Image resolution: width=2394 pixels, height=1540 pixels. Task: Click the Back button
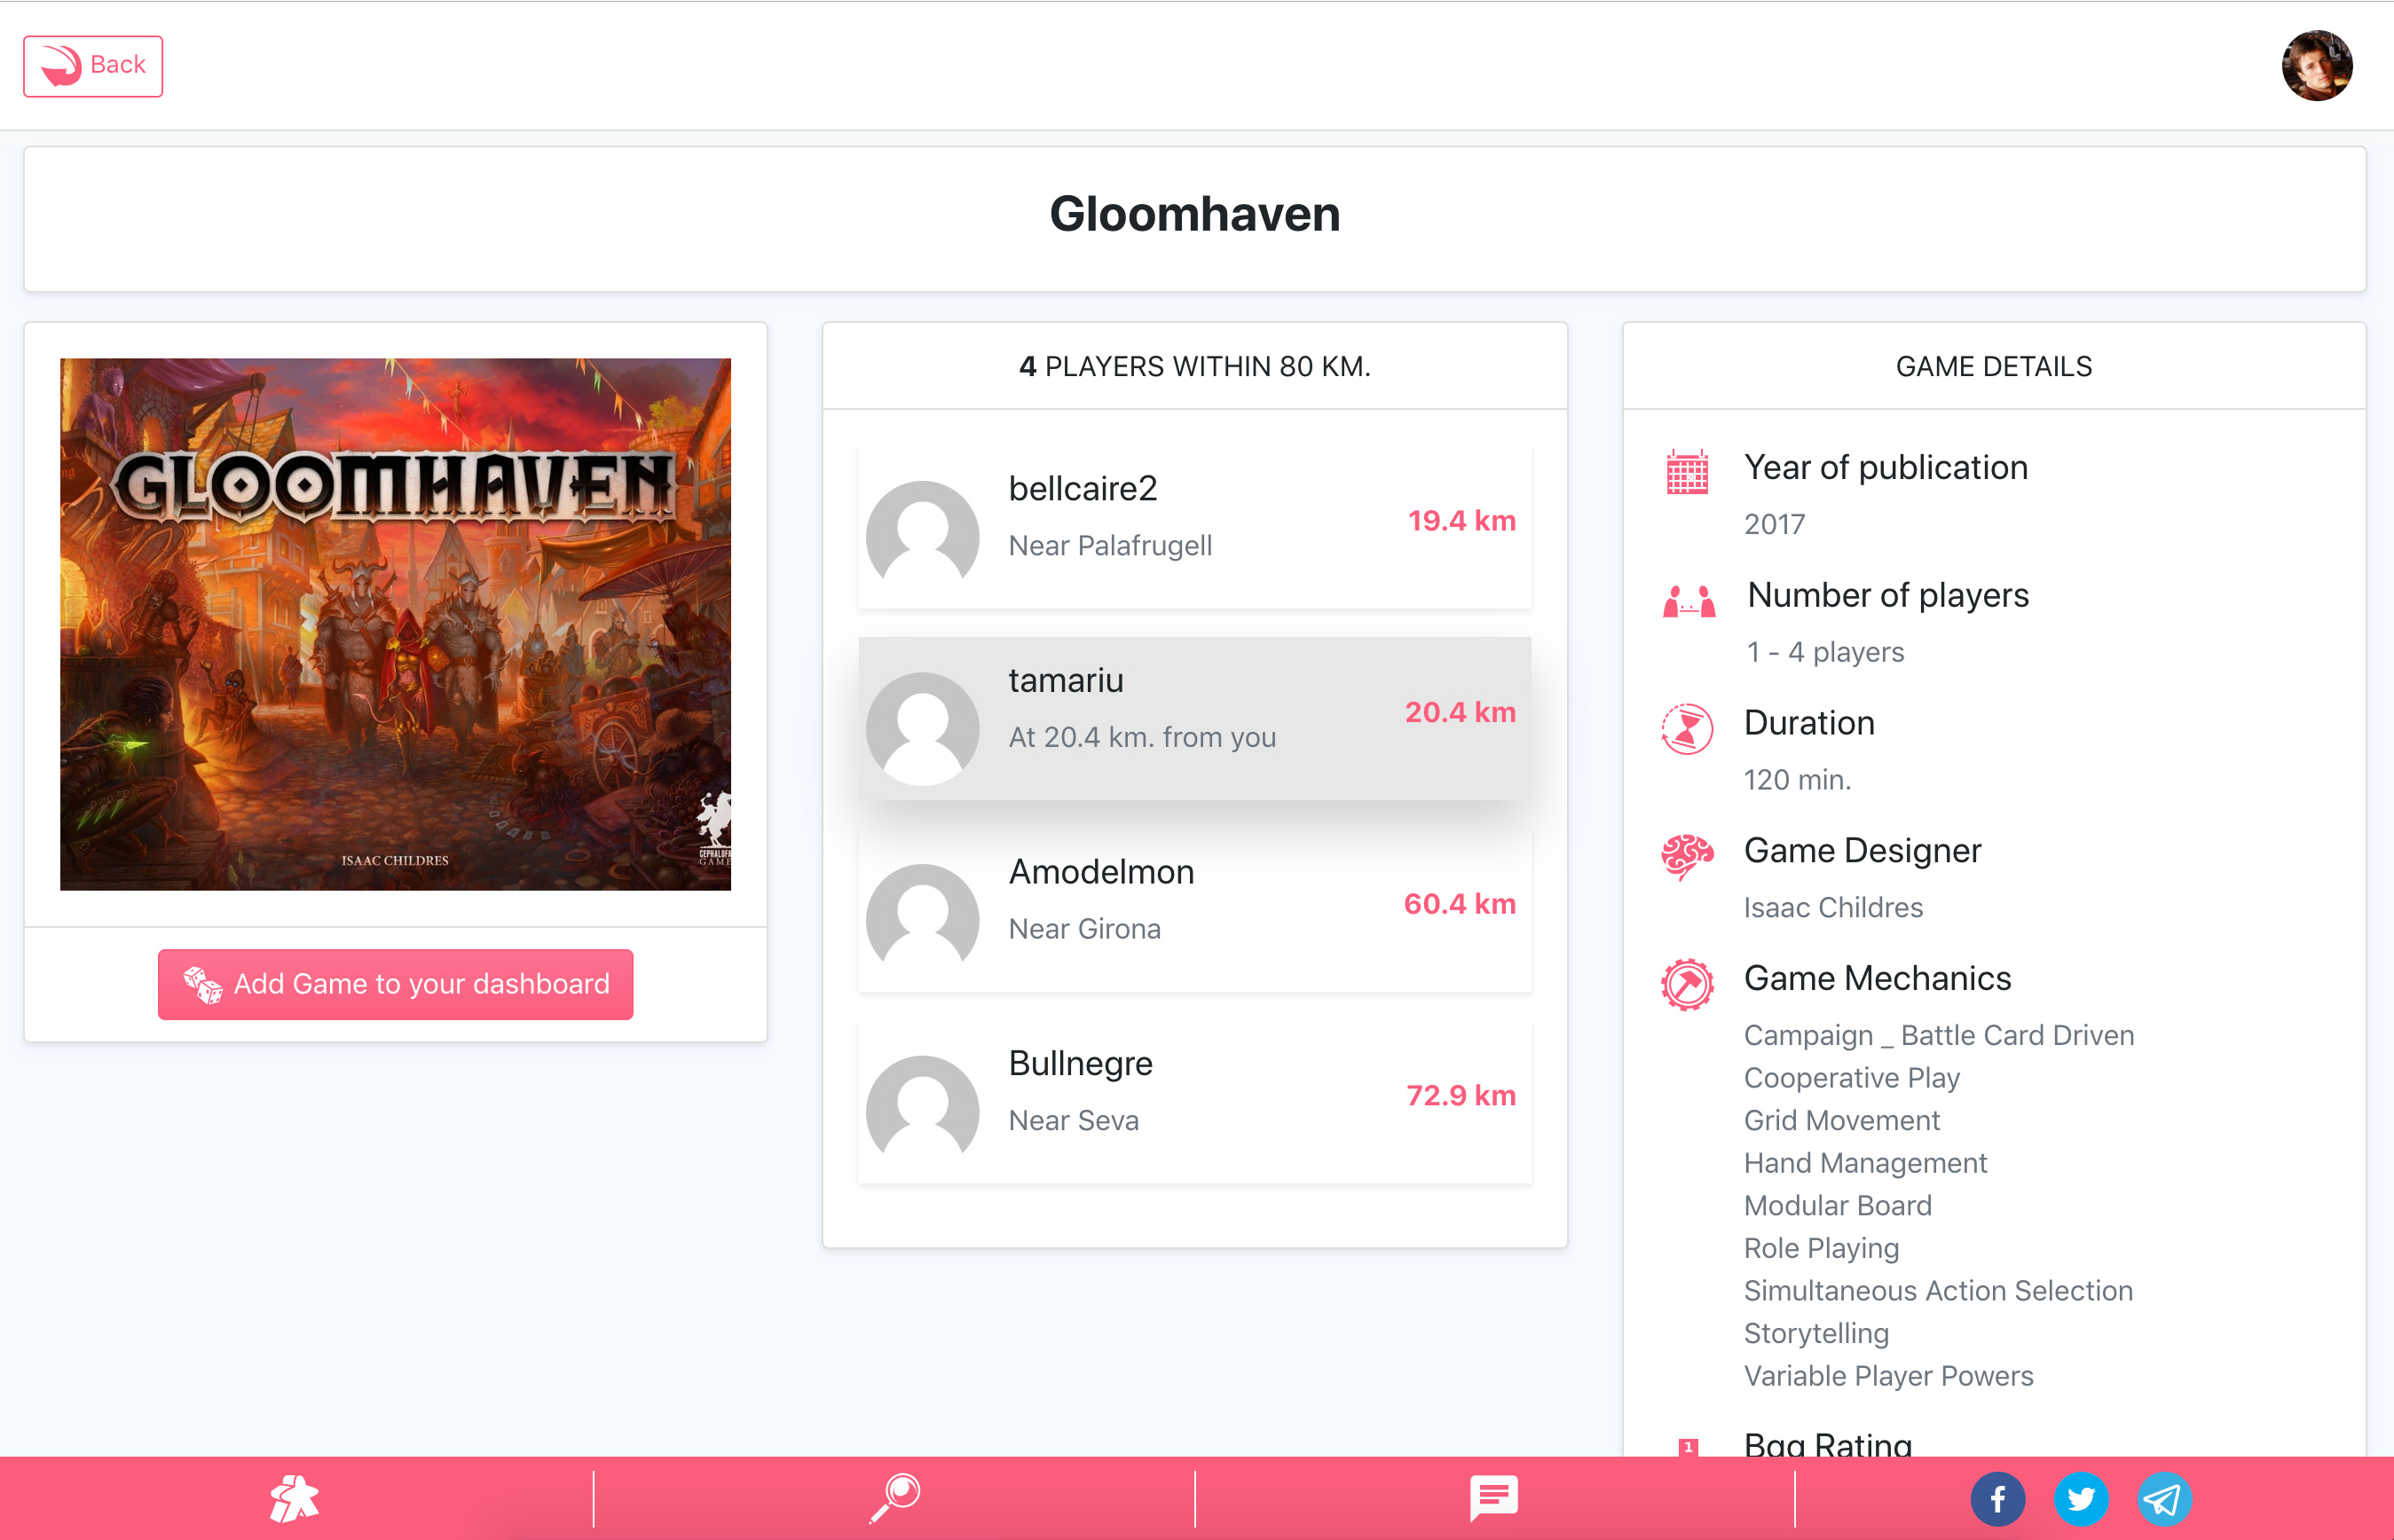coord(93,66)
